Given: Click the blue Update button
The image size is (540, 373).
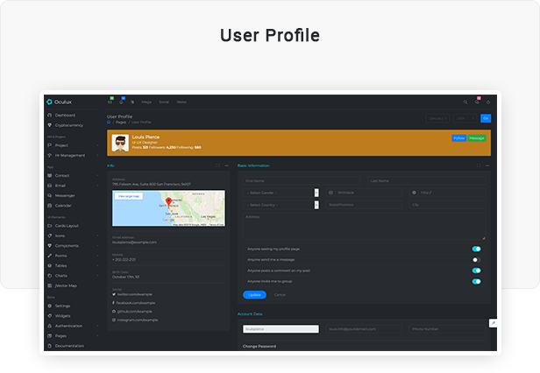Looking at the screenshot, I should point(253,295).
